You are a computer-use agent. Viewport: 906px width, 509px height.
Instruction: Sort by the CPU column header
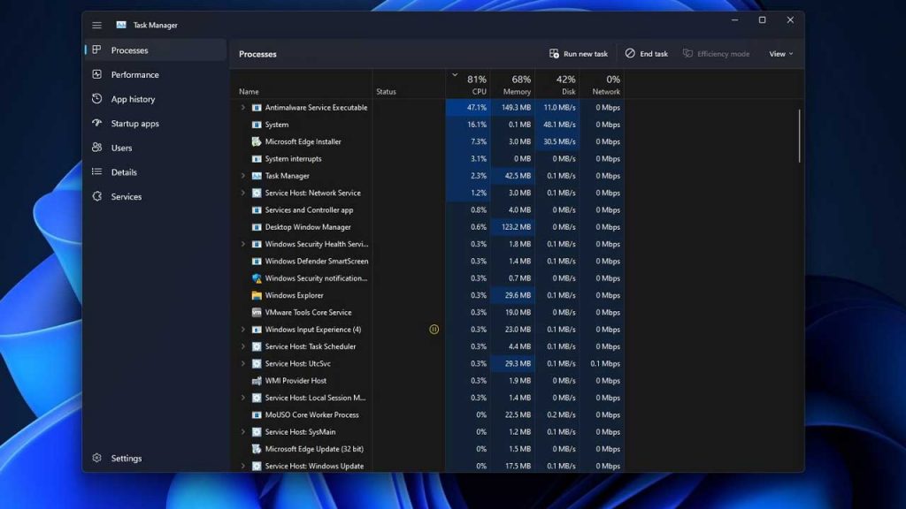click(x=468, y=84)
